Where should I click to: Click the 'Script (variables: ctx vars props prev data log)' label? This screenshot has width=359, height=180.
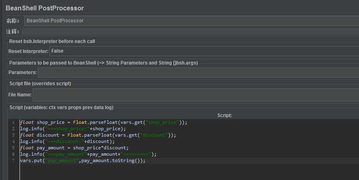61,108
